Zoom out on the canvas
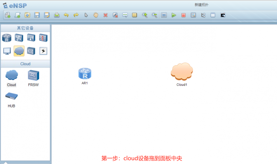The width and height of the screenshot is (277, 164). pos(154,15)
